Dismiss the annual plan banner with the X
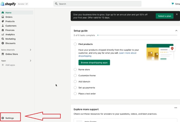The height and width of the screenshot is (122, 180). 177,14
